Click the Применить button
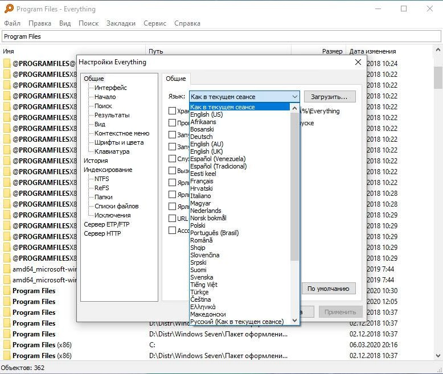 coord(341,312)
